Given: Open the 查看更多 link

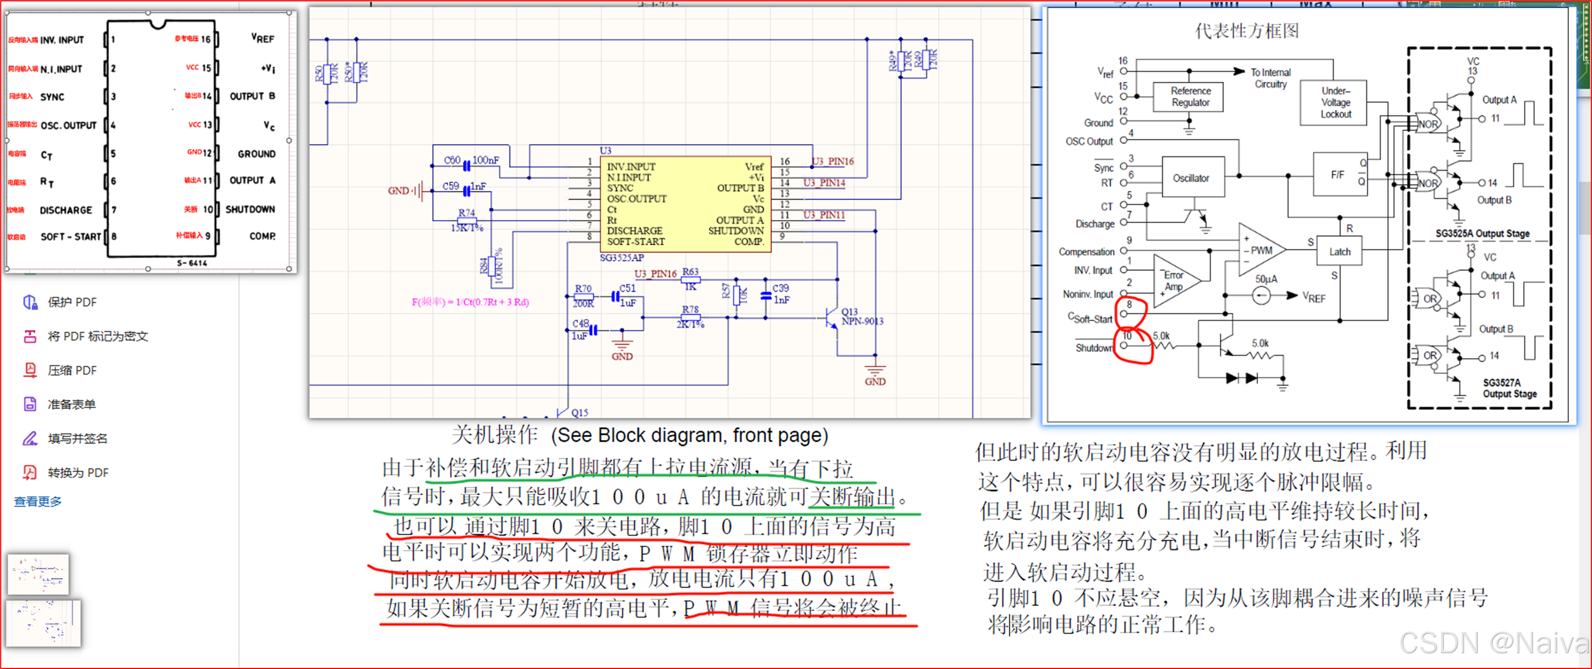Looking at the screenshot, I should 38,502.
